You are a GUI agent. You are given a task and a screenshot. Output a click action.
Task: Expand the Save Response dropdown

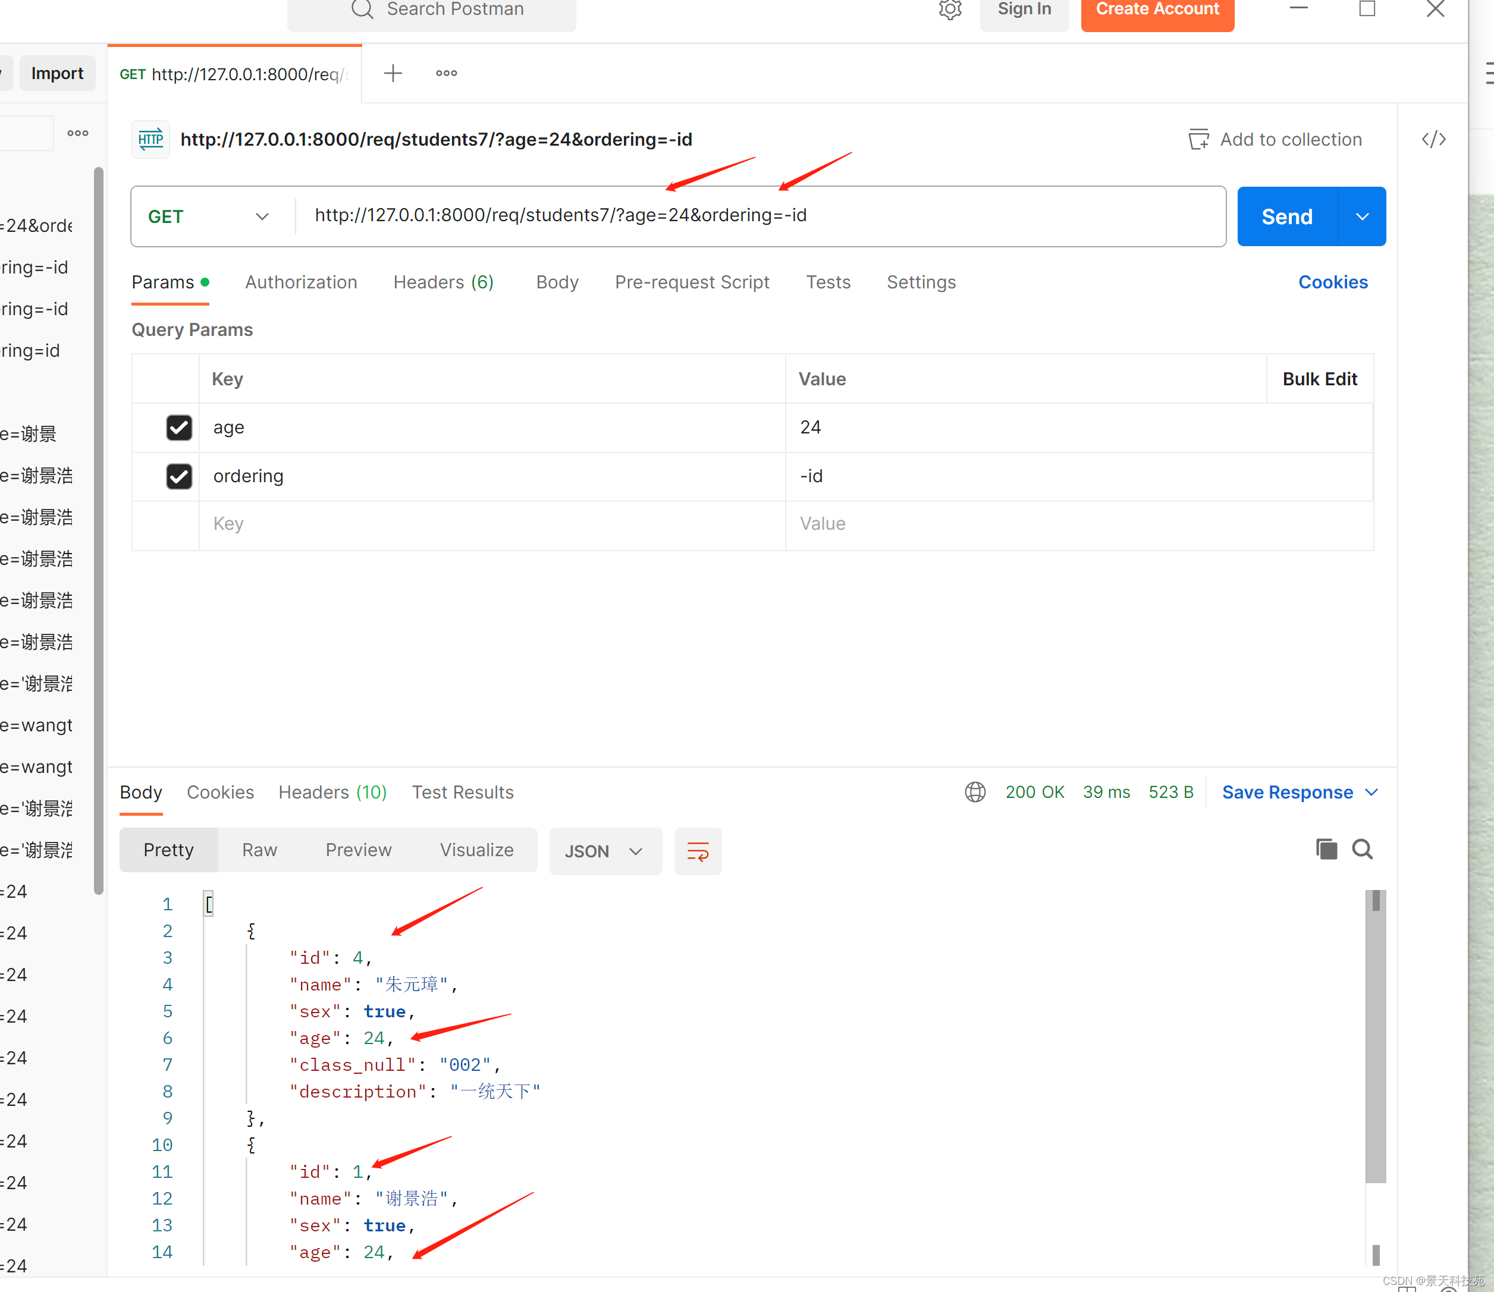(1371, 791)
